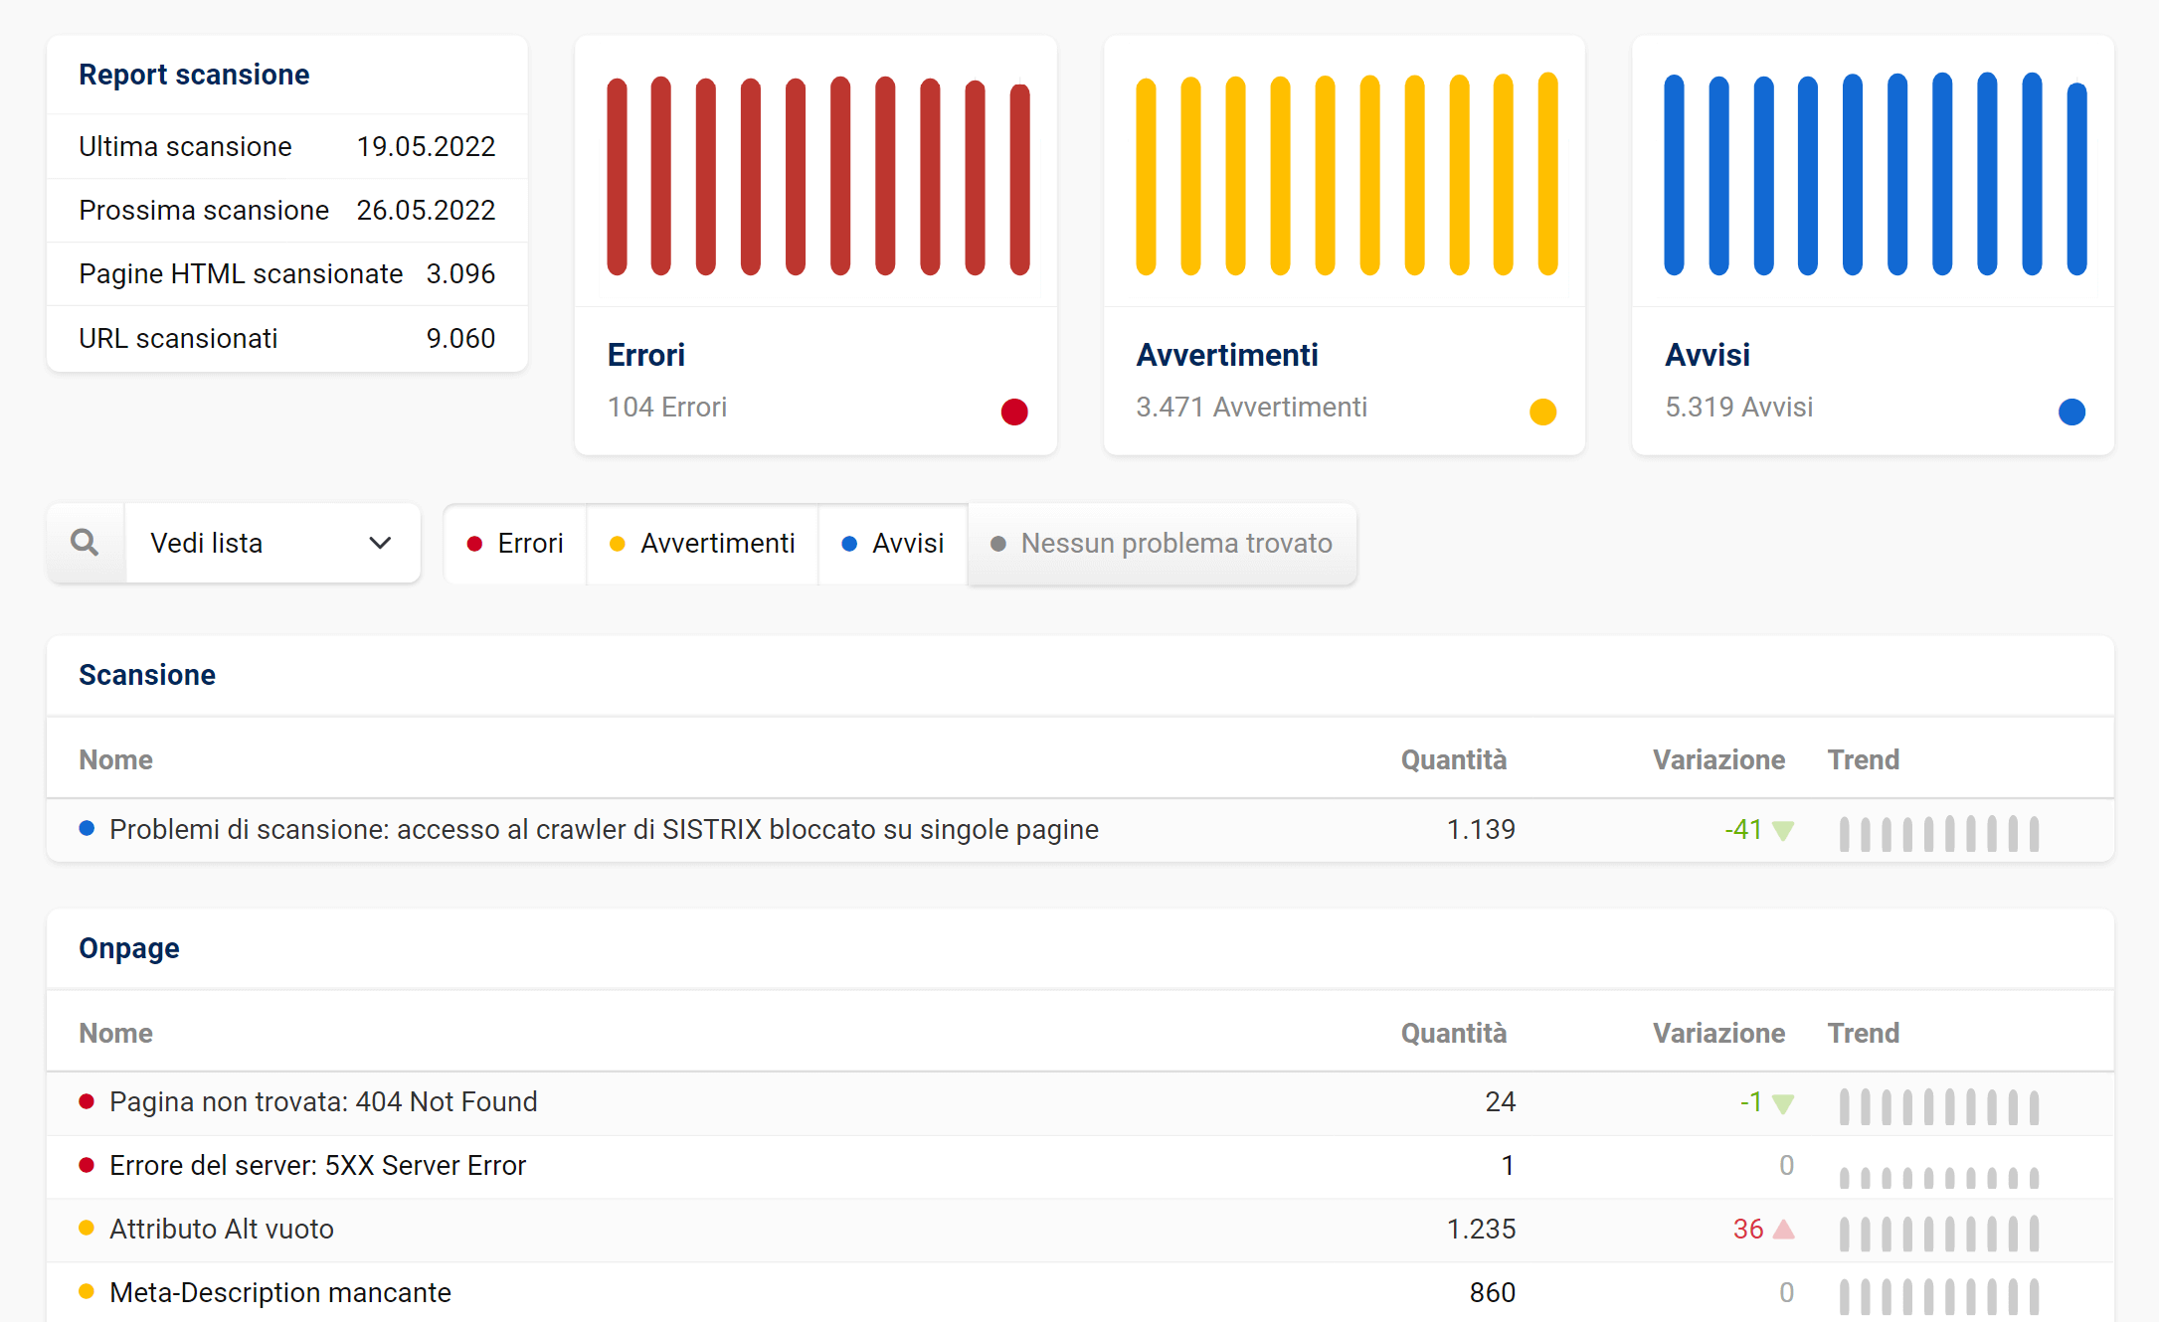The width and height of the screenshot is (2159, 1322).
Task: Click the 3.471 Avvertimenti count
Action: tap(1251, 407)
